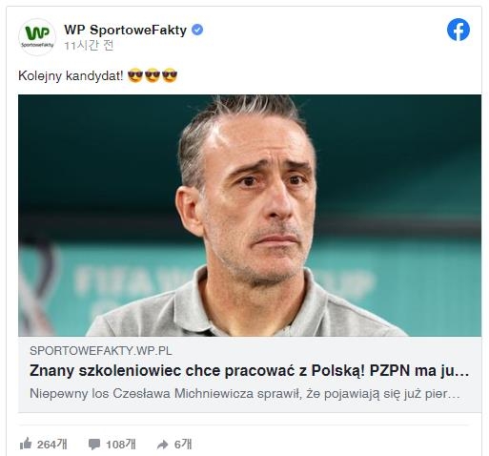Screen dimensions: 489x456
Task: Click the 6개 shares count
Action: pos(183,445)
